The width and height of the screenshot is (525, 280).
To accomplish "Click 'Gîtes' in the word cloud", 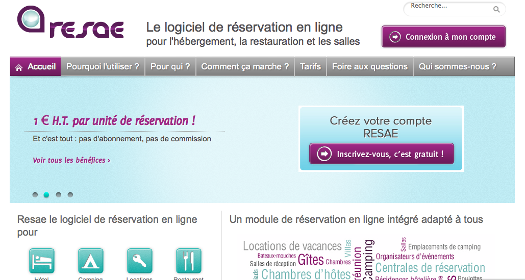I will 311,260.
